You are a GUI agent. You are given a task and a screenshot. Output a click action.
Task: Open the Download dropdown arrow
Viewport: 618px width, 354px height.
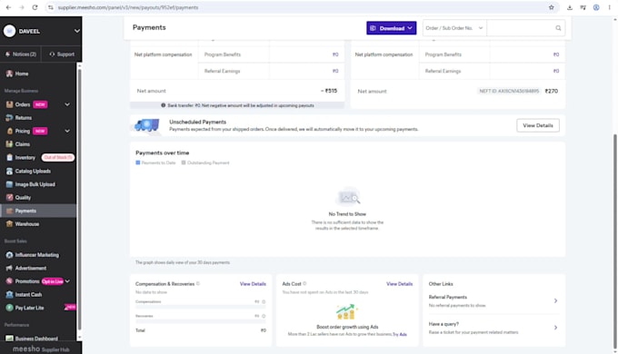pyautogui.click(x=410, y=28)
